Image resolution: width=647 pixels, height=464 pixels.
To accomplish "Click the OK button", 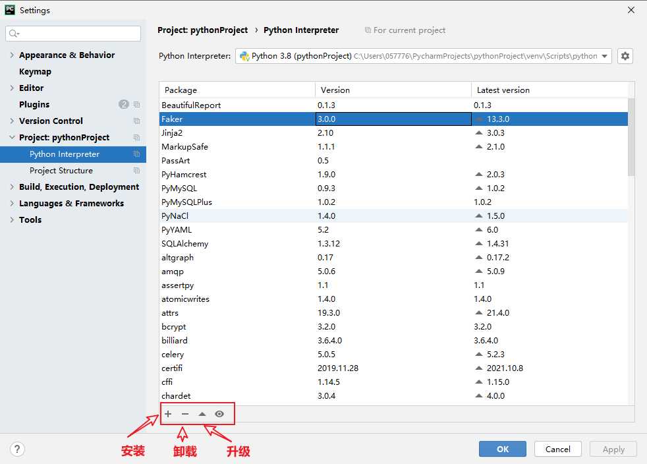I will pos(503,449).
